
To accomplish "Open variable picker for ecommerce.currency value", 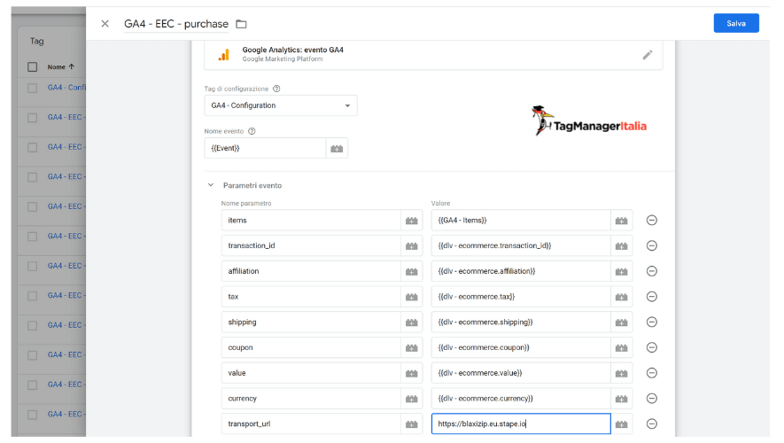I will [x=622, y=399].
